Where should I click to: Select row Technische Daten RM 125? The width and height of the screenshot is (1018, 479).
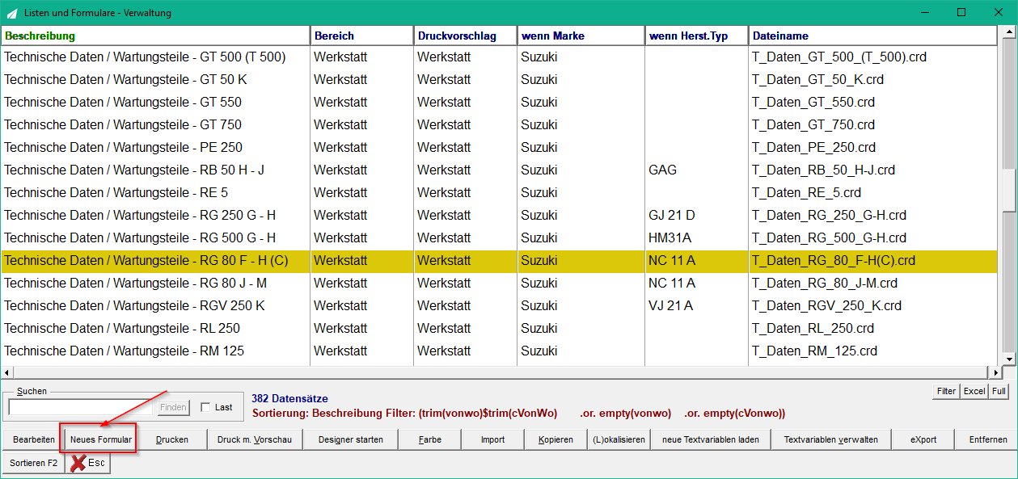click(499, 351)
